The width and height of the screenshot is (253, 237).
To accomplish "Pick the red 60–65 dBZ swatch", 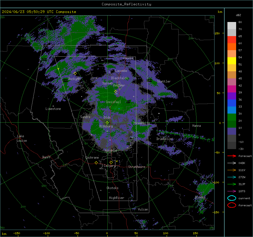I will (232, 39).
